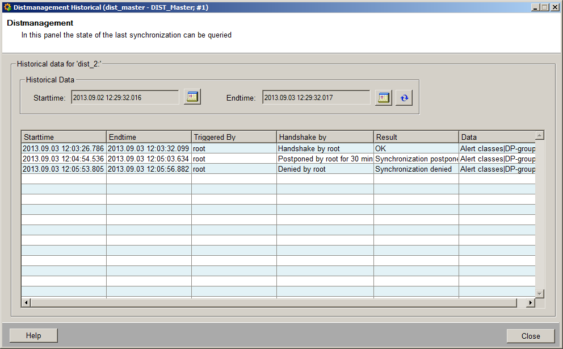Open the Starttime calendar picker
This screenshot has height=349, width=563.
pos(192,97)
